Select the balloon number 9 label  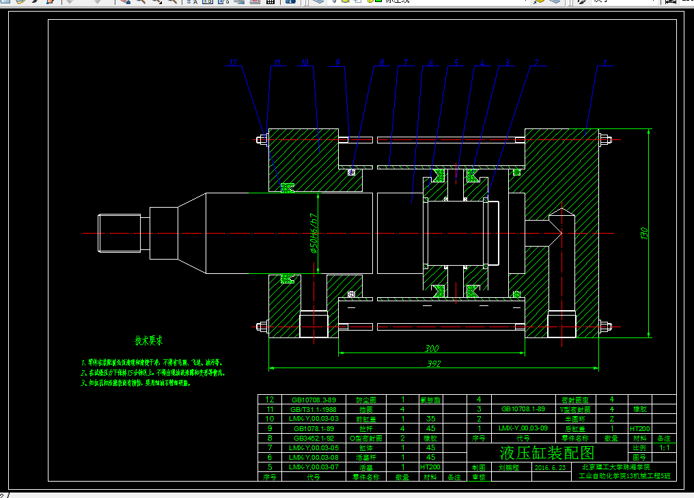point(337,62)
